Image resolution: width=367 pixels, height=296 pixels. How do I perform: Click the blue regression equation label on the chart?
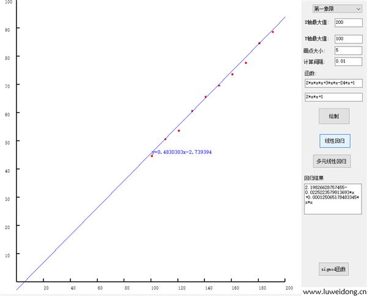coord(182,152)
